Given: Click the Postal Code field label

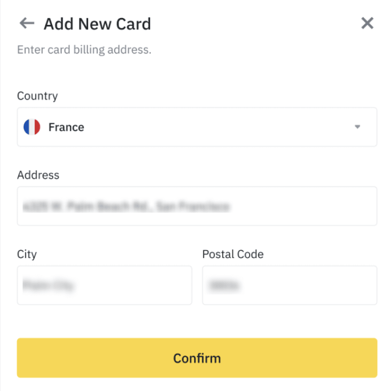Looking at the screenshot, I should 233,254.
